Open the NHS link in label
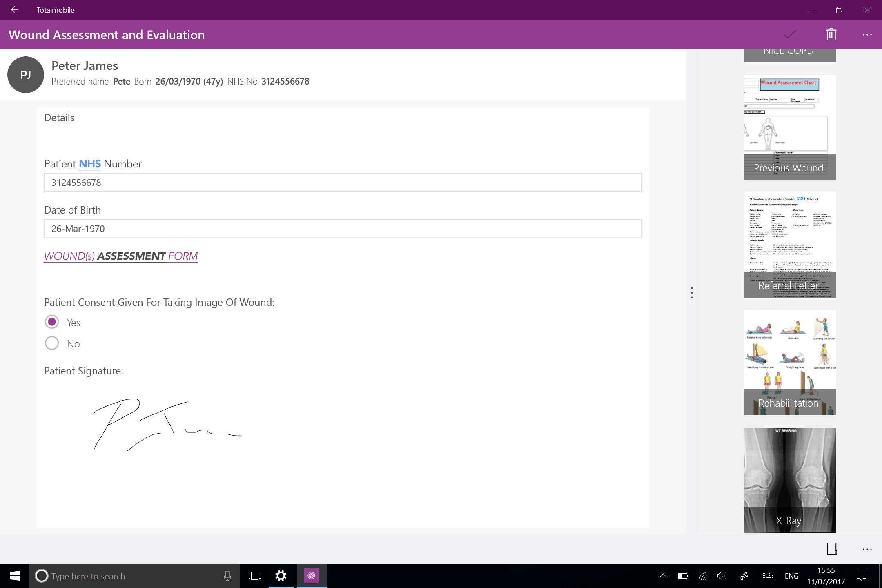The width and height of the screenshot is (882, 588). coord(90,164)
